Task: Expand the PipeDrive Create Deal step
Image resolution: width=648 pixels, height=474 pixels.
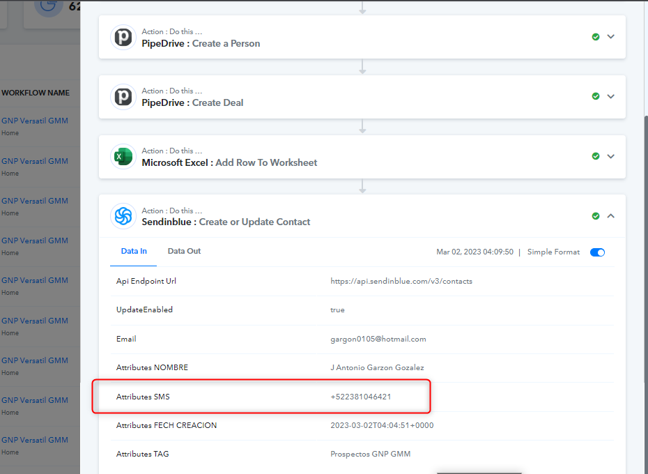Action: (611, 96)
